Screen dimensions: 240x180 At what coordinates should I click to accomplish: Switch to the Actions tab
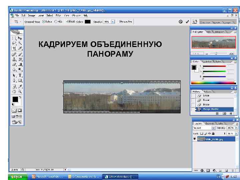tap(207, 92)
